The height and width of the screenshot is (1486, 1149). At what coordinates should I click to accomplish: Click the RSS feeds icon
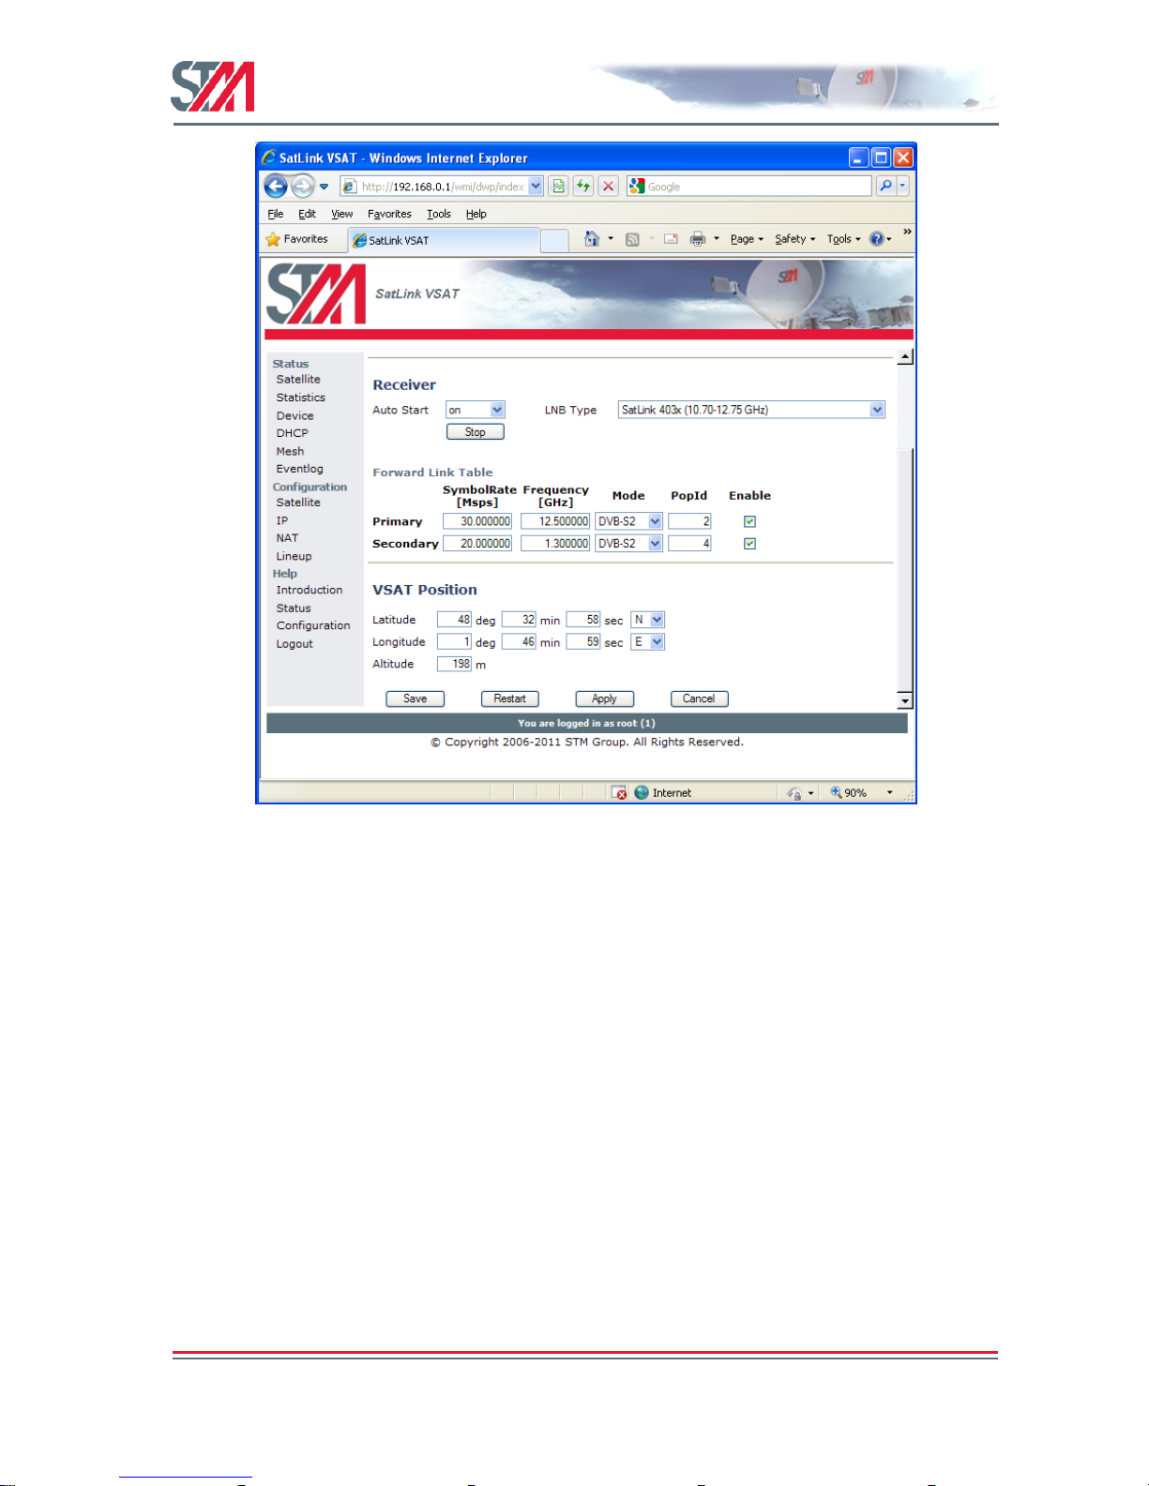coord(632,239)
